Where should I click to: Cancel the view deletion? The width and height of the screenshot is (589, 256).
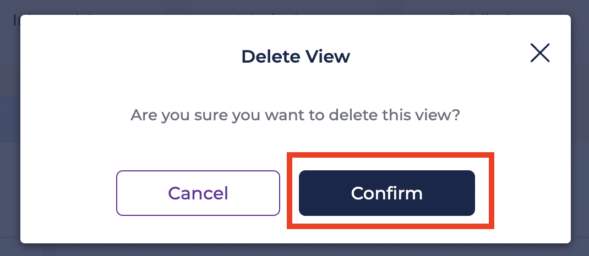[x=198, y=193]
